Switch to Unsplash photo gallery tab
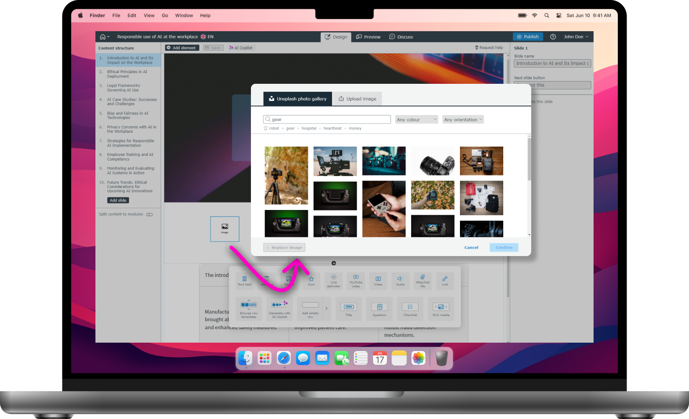The image size is (689, 419). (x=298, y=99)
